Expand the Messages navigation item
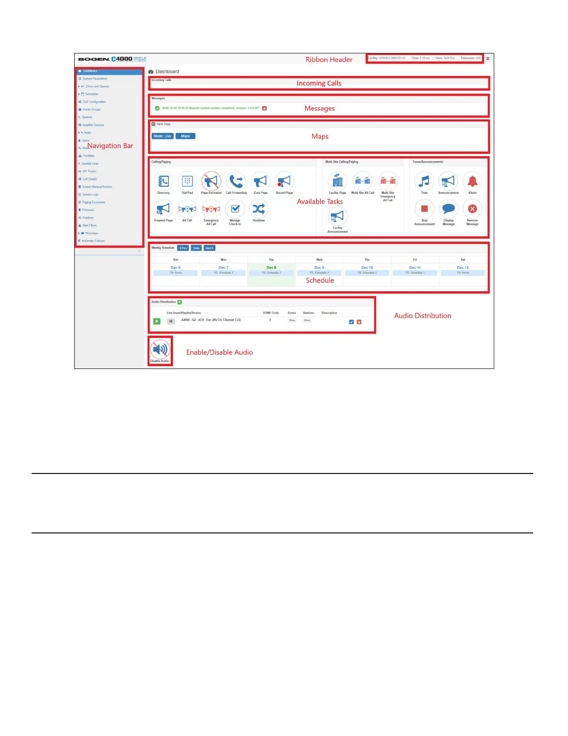This screenshot has width=568, height=736. coord(79,233)
